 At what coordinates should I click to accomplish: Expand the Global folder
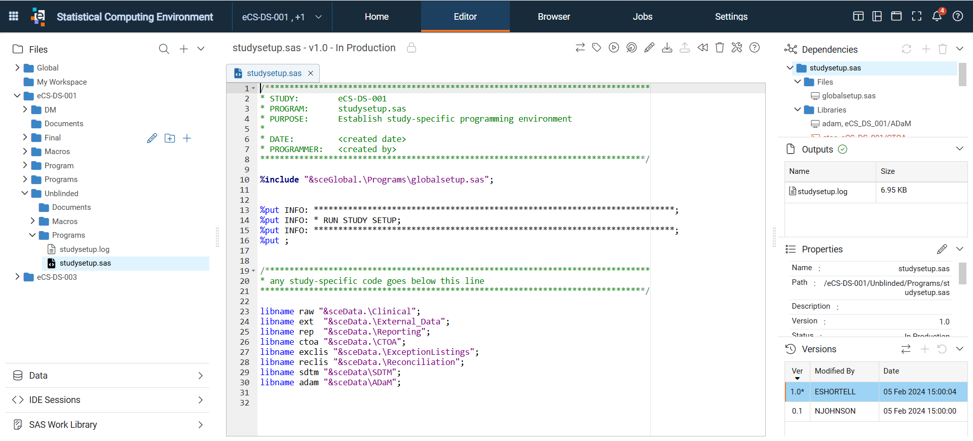[x=17, y=67]
